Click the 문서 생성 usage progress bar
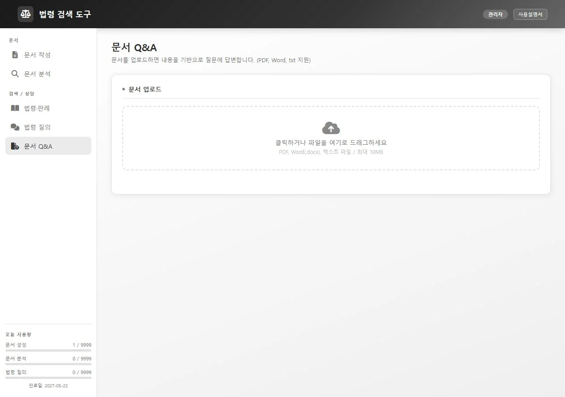Image resolution: width=565 pixels, height=397 pixels. tap(48, 350)
